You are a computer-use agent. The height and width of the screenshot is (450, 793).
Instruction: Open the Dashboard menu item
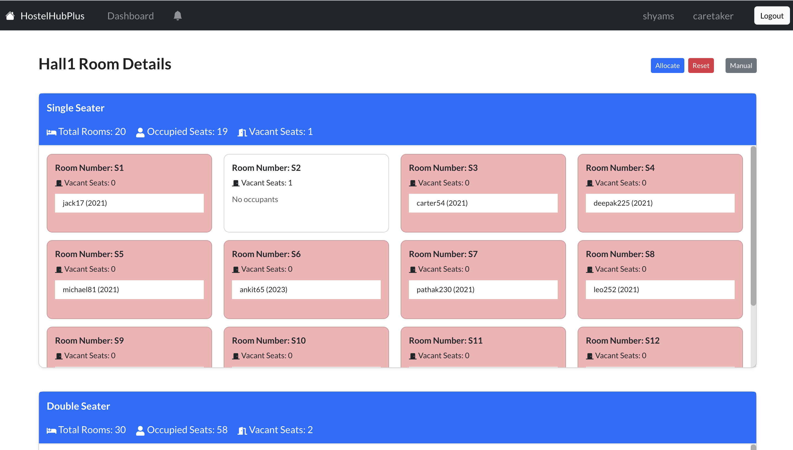[131, 16]
